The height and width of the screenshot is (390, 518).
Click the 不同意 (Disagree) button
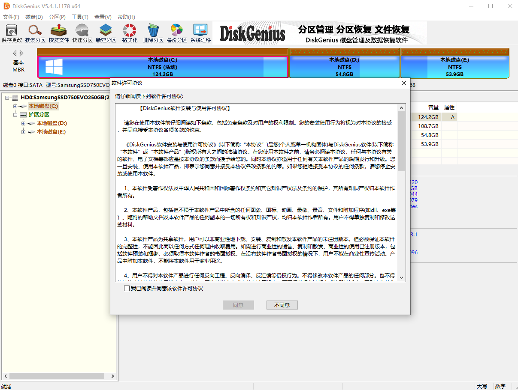click(x=282, y=305)
